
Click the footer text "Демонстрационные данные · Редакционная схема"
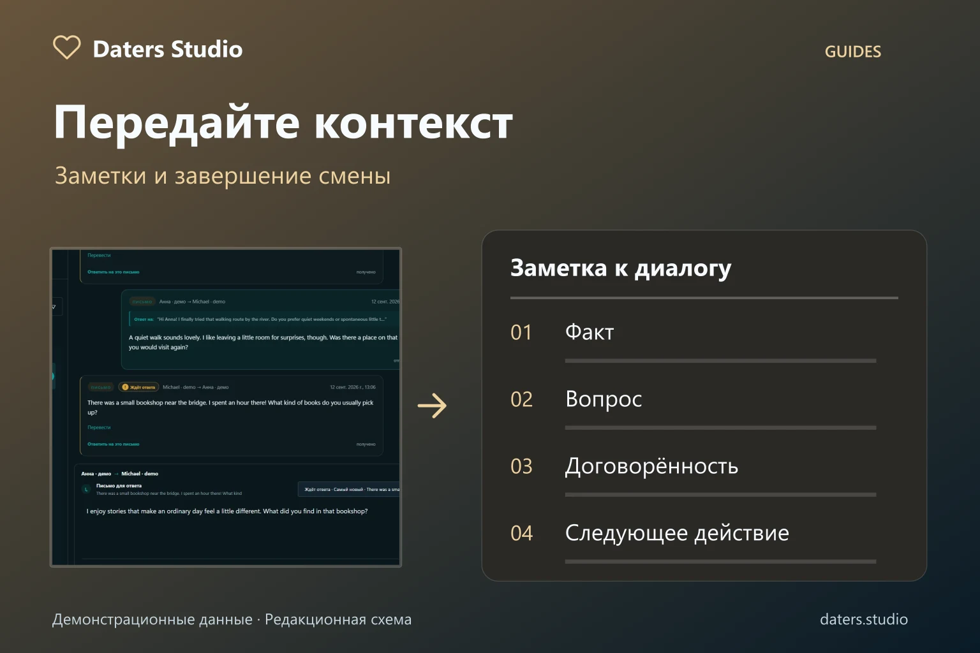(x=232, y=619)
